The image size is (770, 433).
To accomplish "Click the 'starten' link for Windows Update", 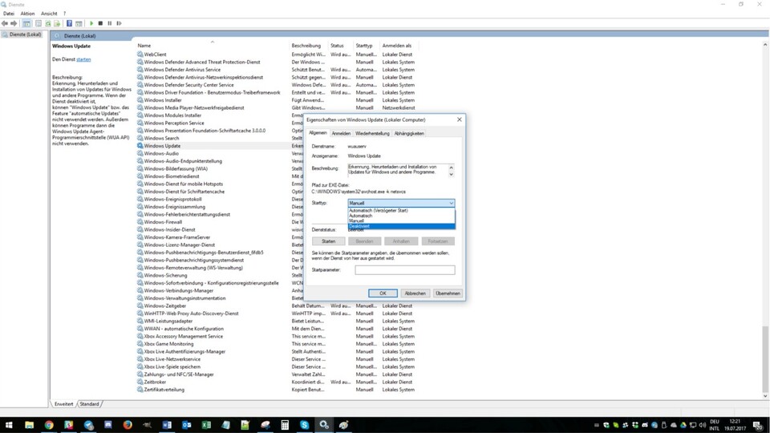I will coord(83,59).
